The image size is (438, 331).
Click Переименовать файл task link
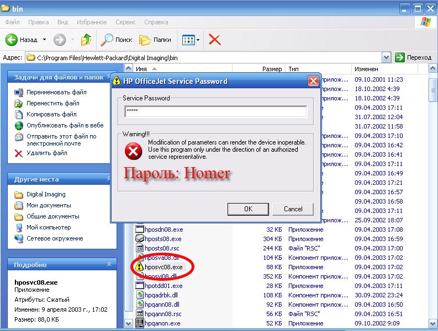coord(56,92)
